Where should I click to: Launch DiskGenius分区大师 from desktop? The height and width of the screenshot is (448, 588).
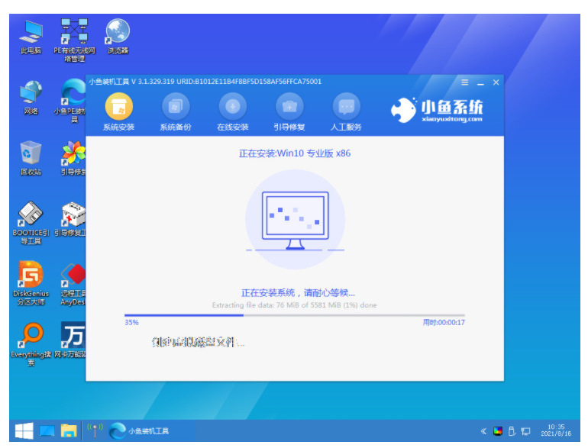click(x=31, y=283)
